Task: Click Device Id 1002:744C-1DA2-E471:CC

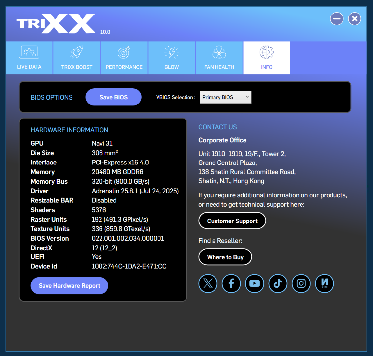Action: (129, 266)
